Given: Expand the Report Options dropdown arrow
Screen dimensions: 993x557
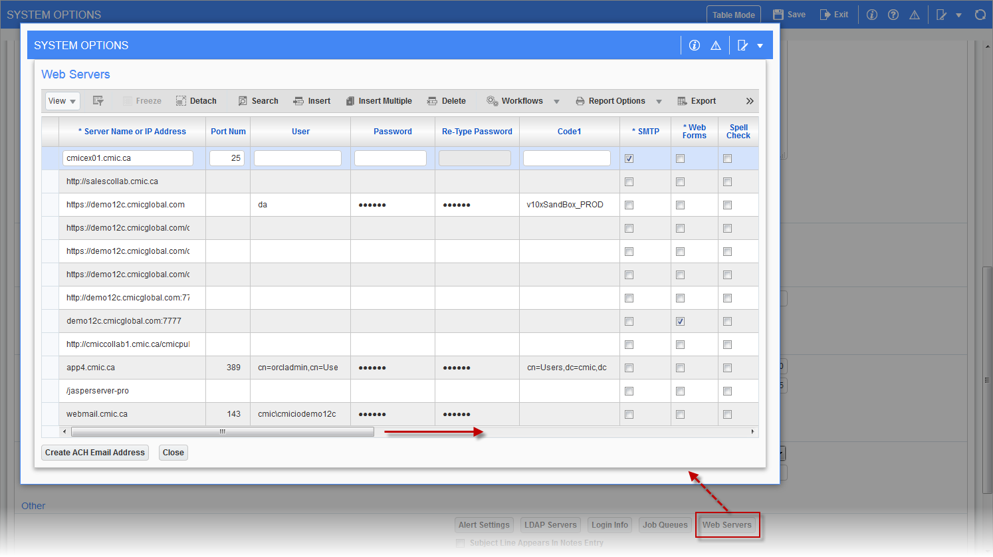Looking at the screenshot, I should (x=659, y=102).
